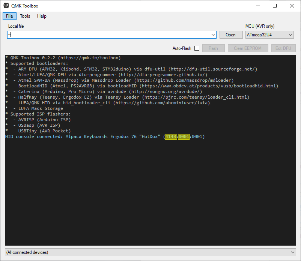The height and width of the screenshot is (261, 301).
Task: Click the USBTiny AVR Pocket line
Action: point(38,131)
